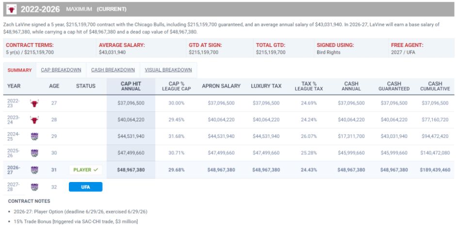Click the Player option status badge
The image size is (456, 228).
pos(85,170)
